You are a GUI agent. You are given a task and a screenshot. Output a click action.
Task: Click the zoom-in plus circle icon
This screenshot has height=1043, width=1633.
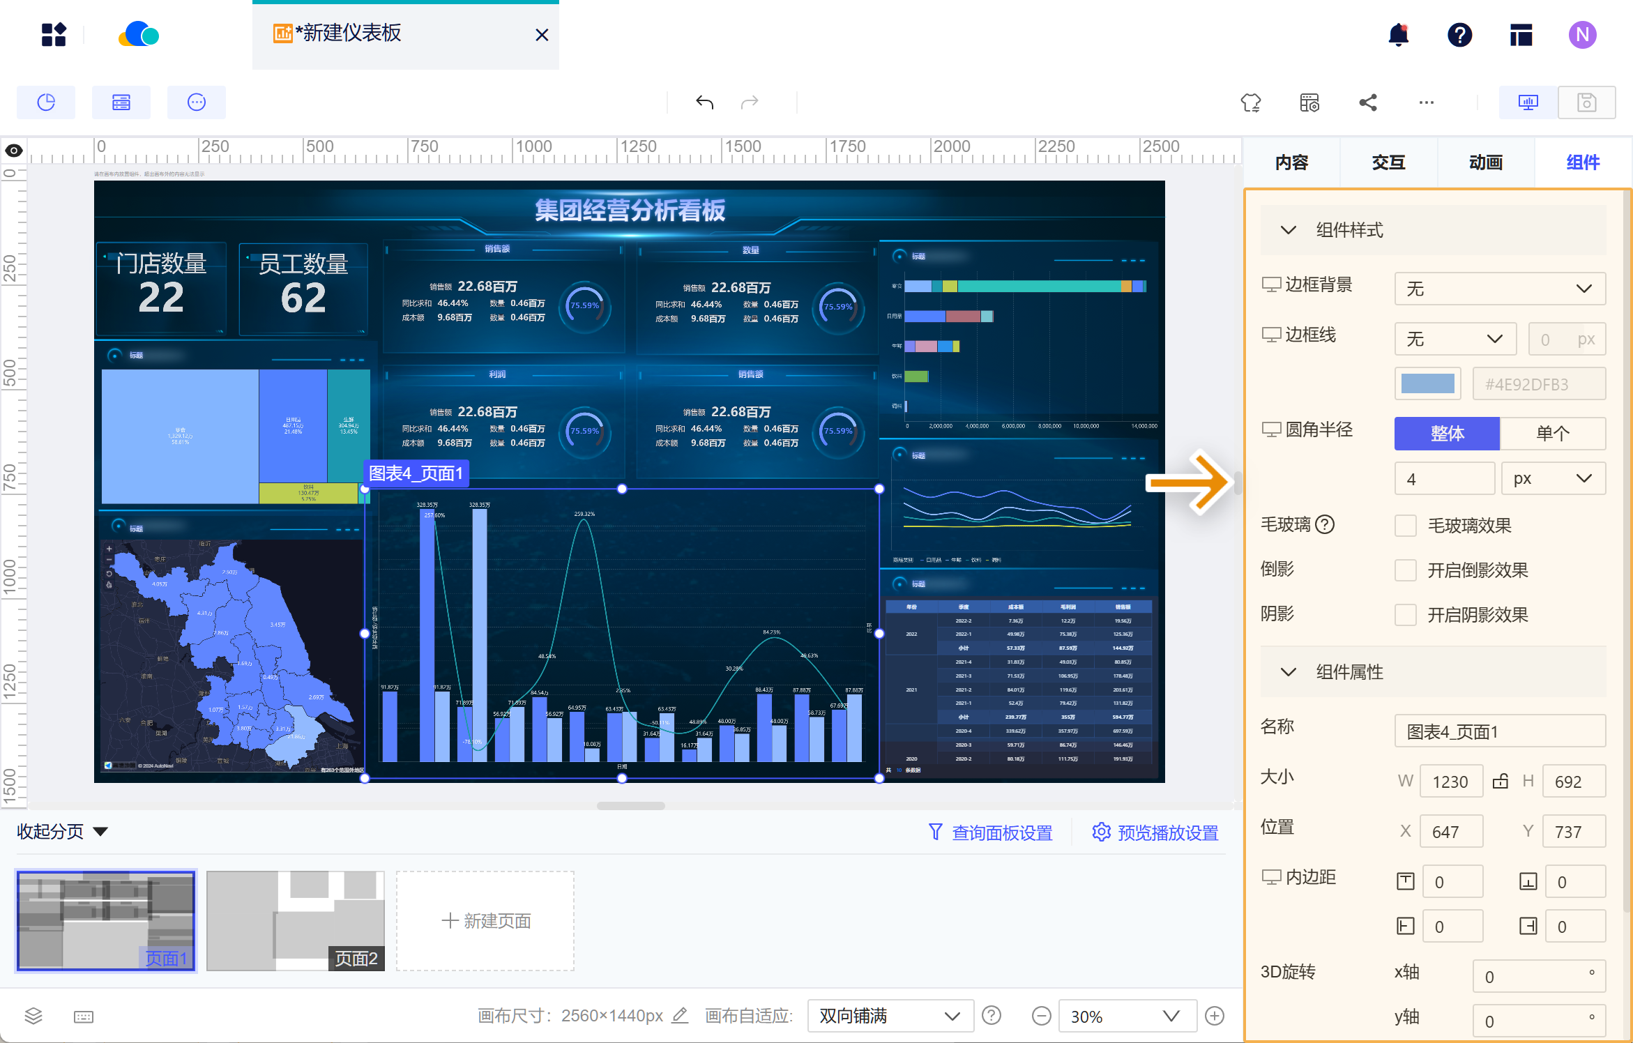tap(1214, 1016)
